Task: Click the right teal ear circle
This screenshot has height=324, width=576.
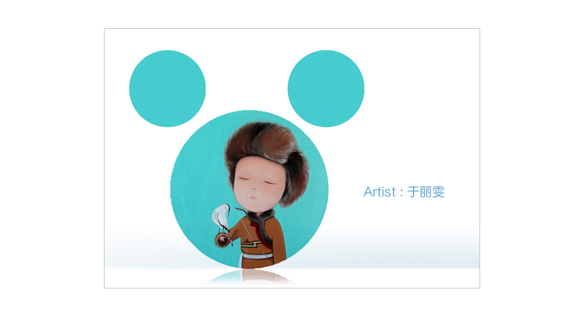Action: pos(326,88)
